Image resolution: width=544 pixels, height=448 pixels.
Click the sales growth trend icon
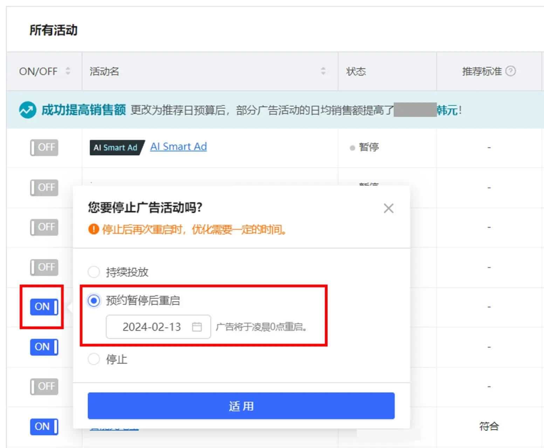[x=27, y=110]
